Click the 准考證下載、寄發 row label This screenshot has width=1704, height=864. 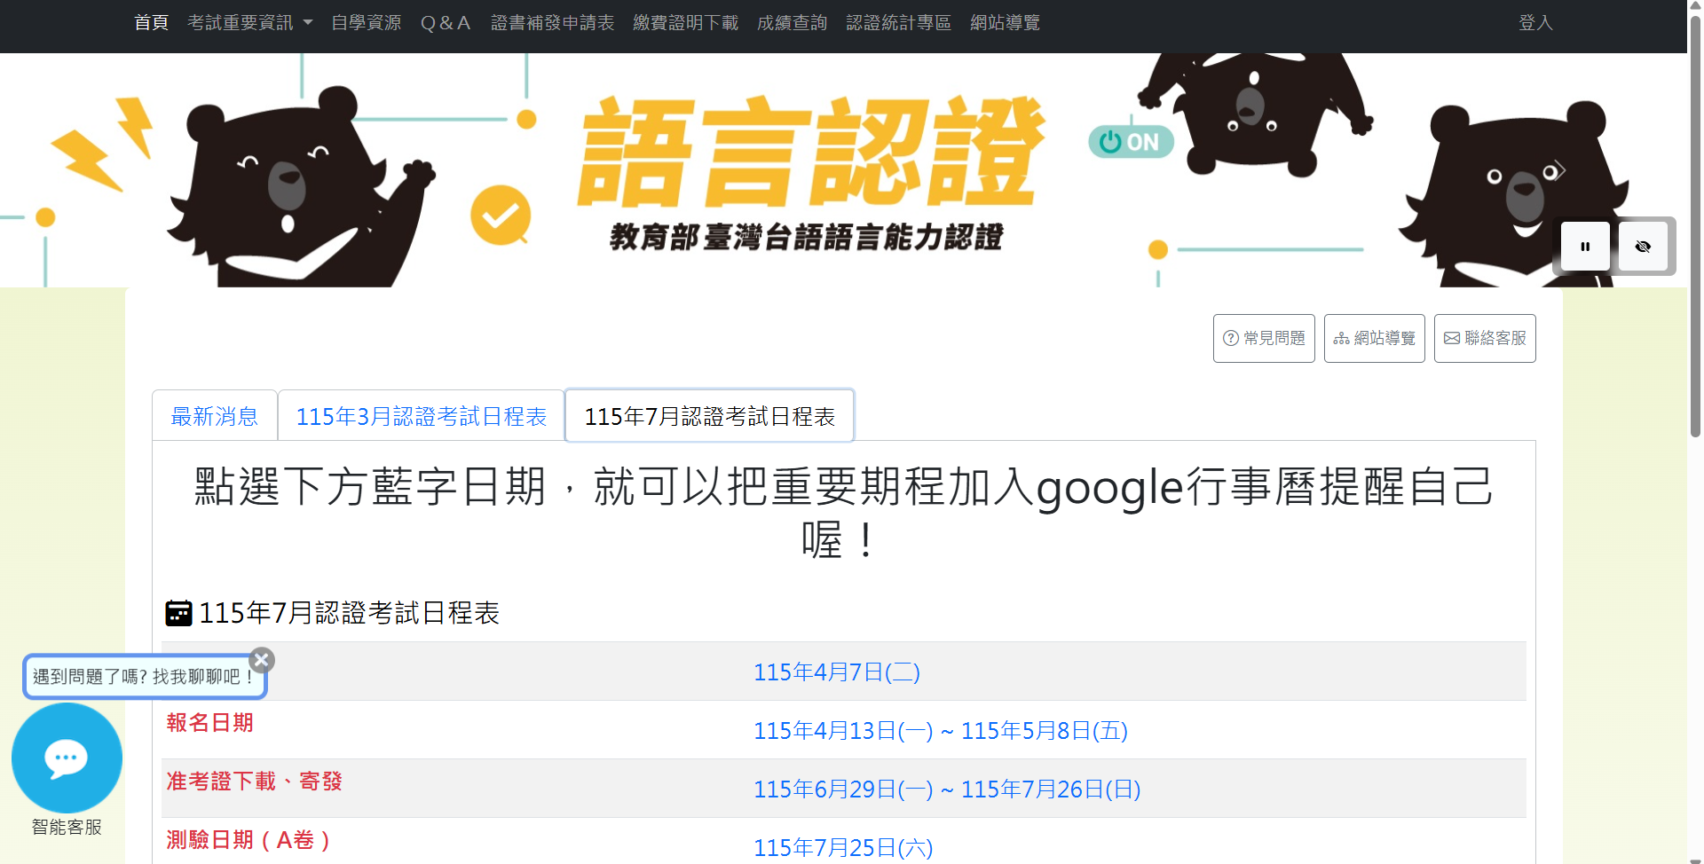[255, 782]
